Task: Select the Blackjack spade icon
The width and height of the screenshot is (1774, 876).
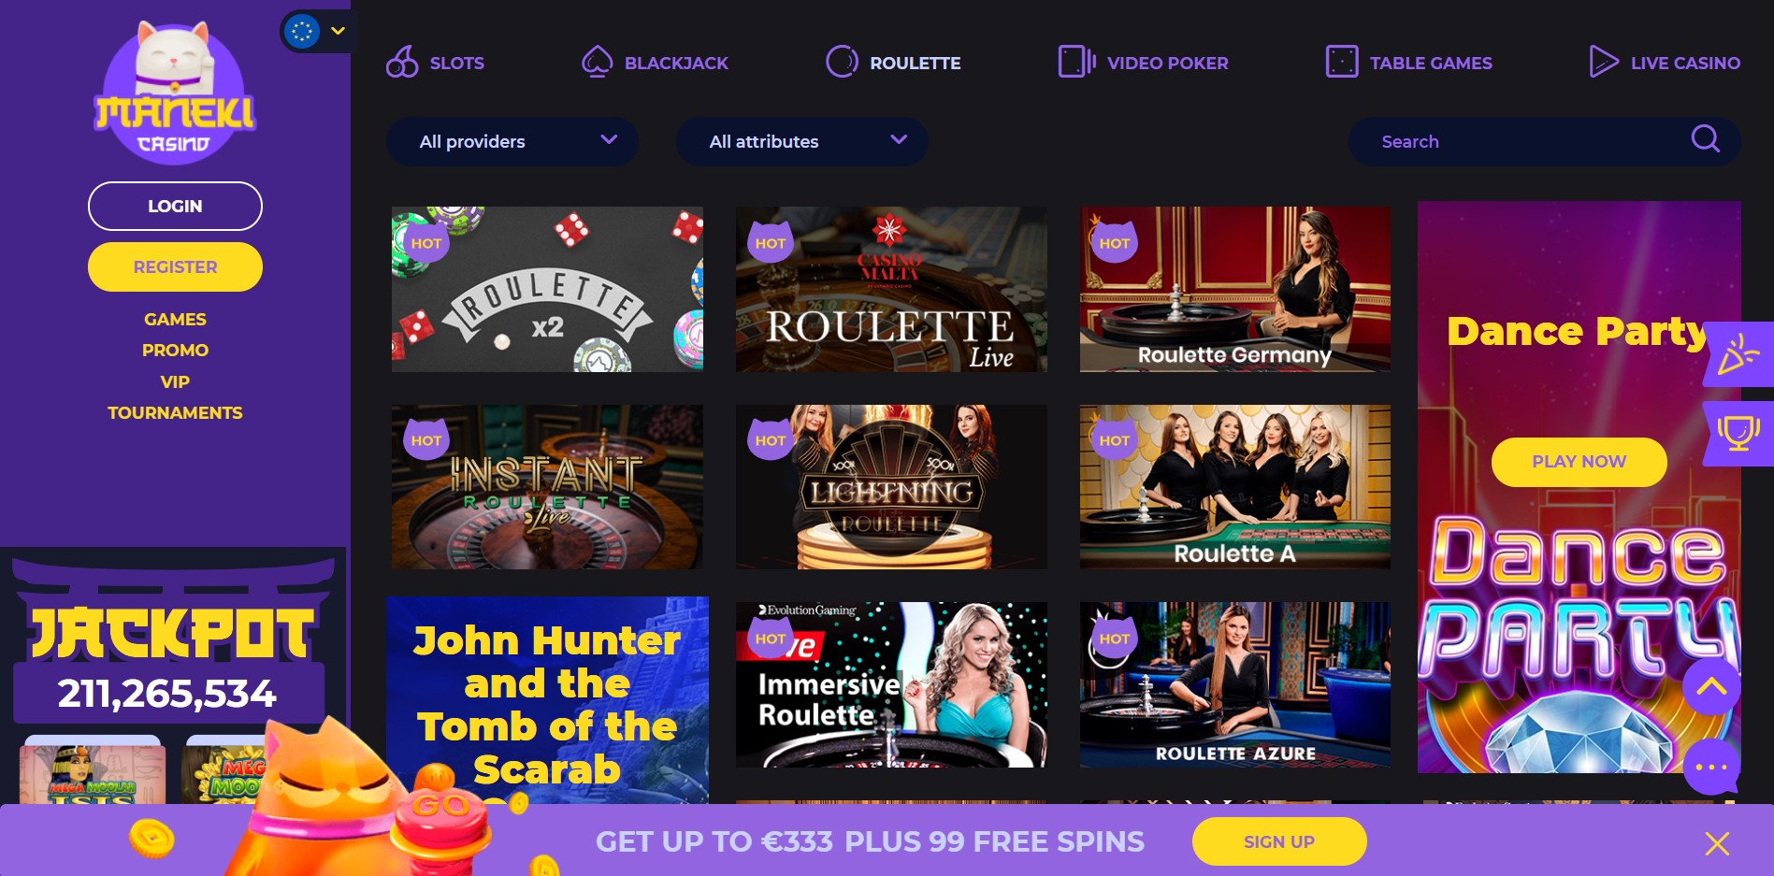Action: click(x=597, y=62)
